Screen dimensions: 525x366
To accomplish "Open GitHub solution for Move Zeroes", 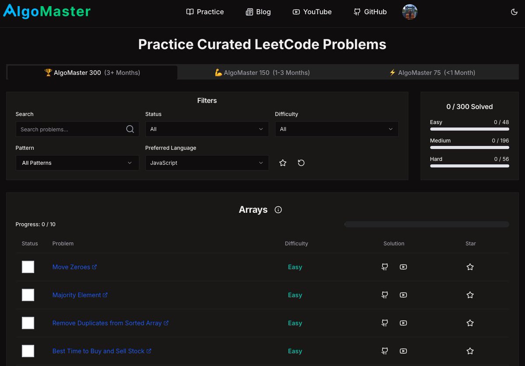I will [385, 267].
